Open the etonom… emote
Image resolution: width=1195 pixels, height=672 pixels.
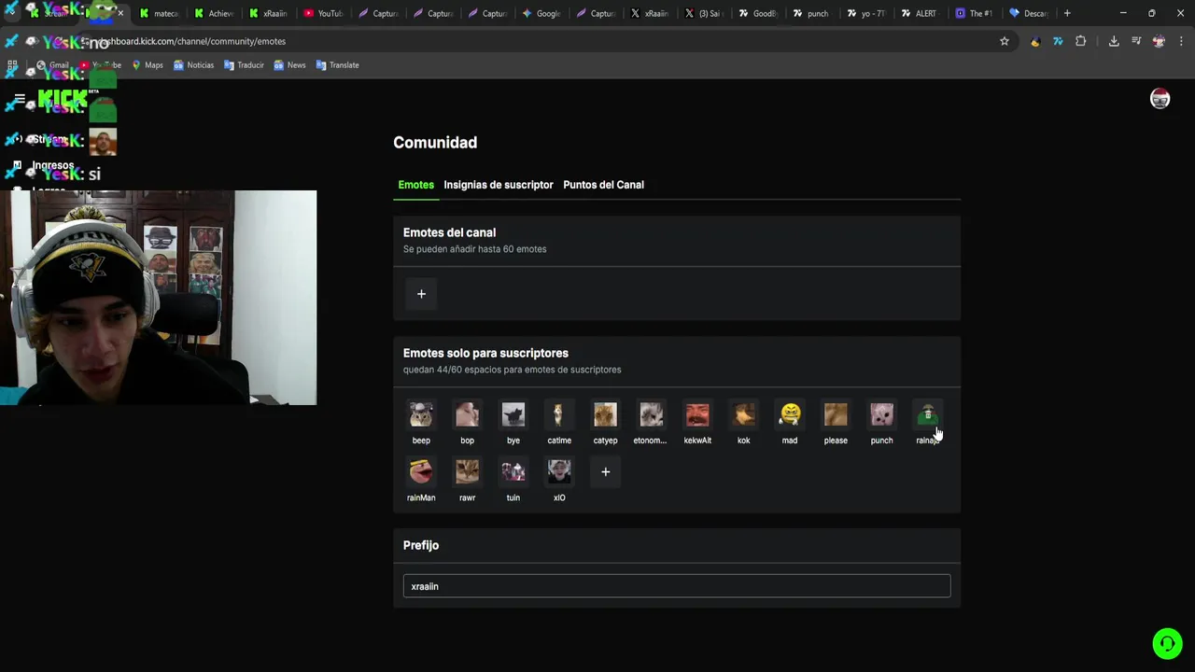click(651, 414)
